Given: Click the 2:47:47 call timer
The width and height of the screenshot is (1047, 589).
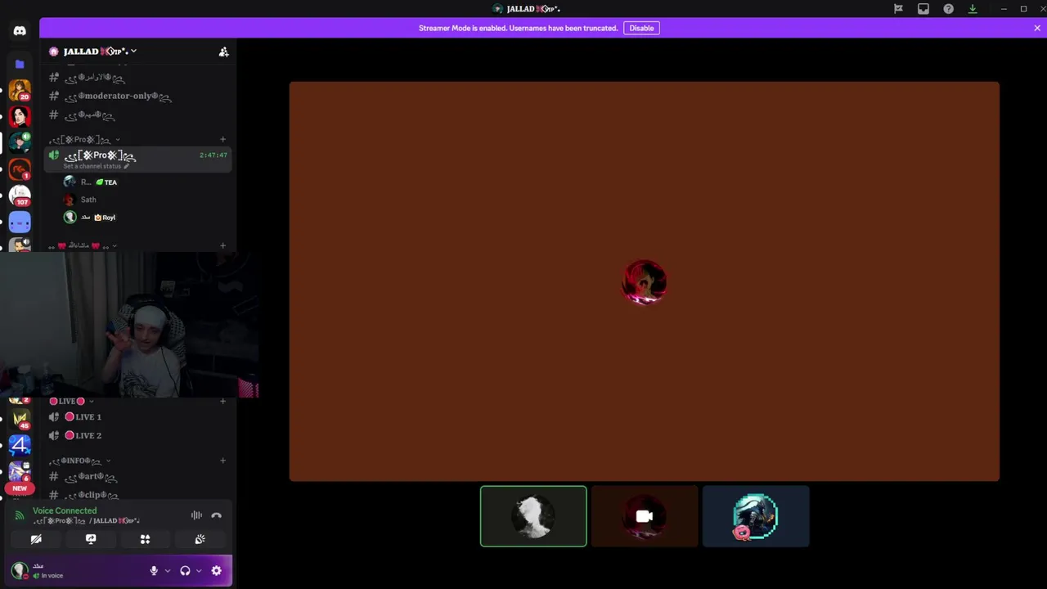Looking at the screenshot, I should 213,155.
